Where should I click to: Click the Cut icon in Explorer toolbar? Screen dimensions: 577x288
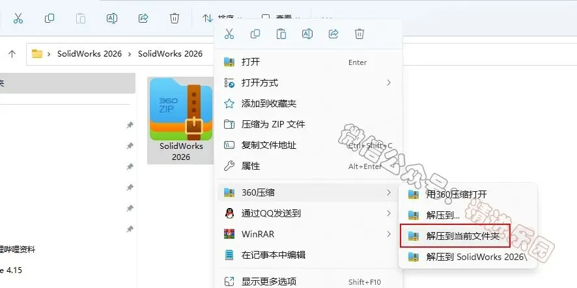point(18,18)
